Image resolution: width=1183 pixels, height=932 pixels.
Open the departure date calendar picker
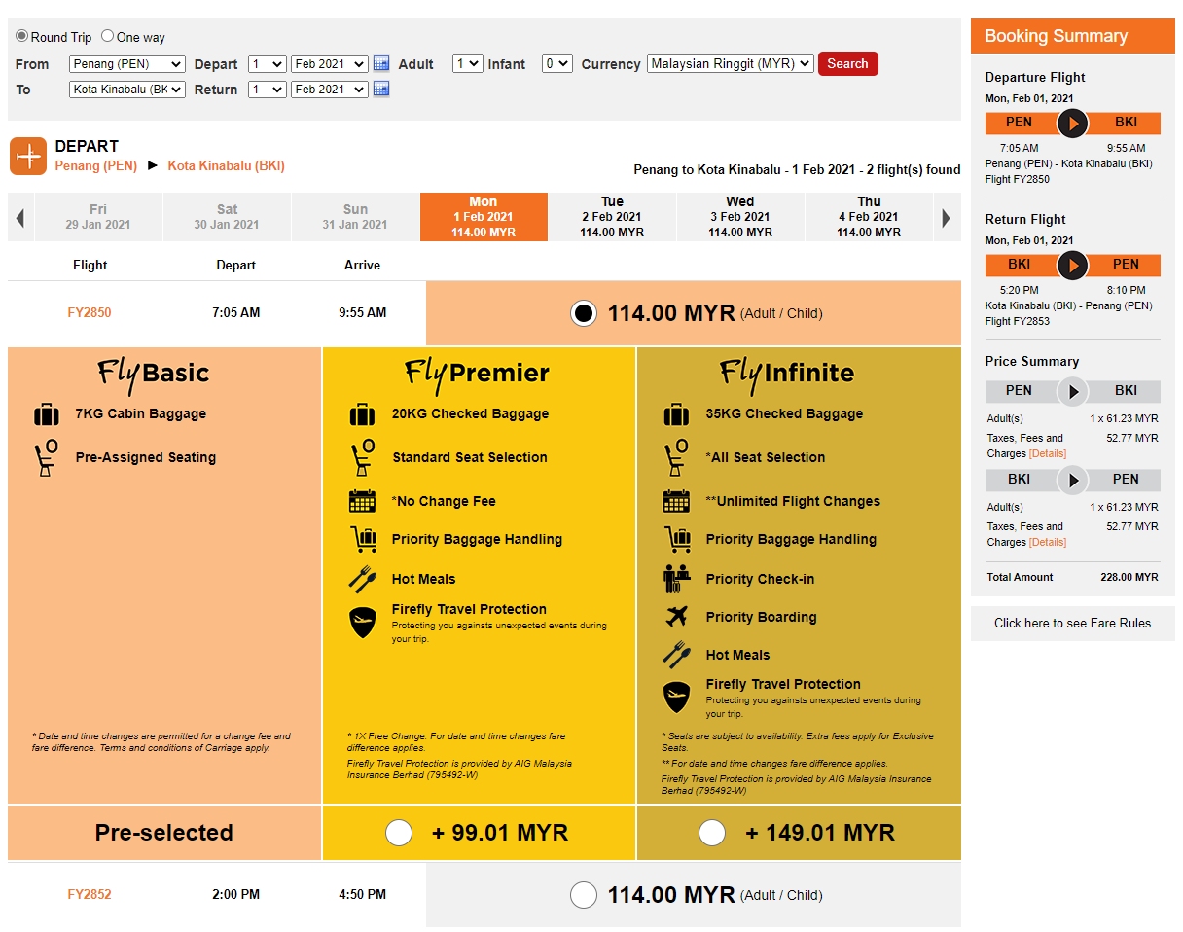click(380, 64)
